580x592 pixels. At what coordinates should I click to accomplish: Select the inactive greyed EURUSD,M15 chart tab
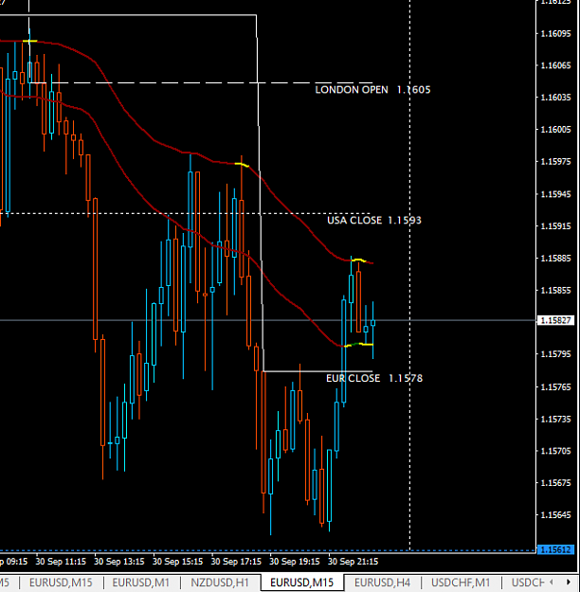[x=61, y=583]
